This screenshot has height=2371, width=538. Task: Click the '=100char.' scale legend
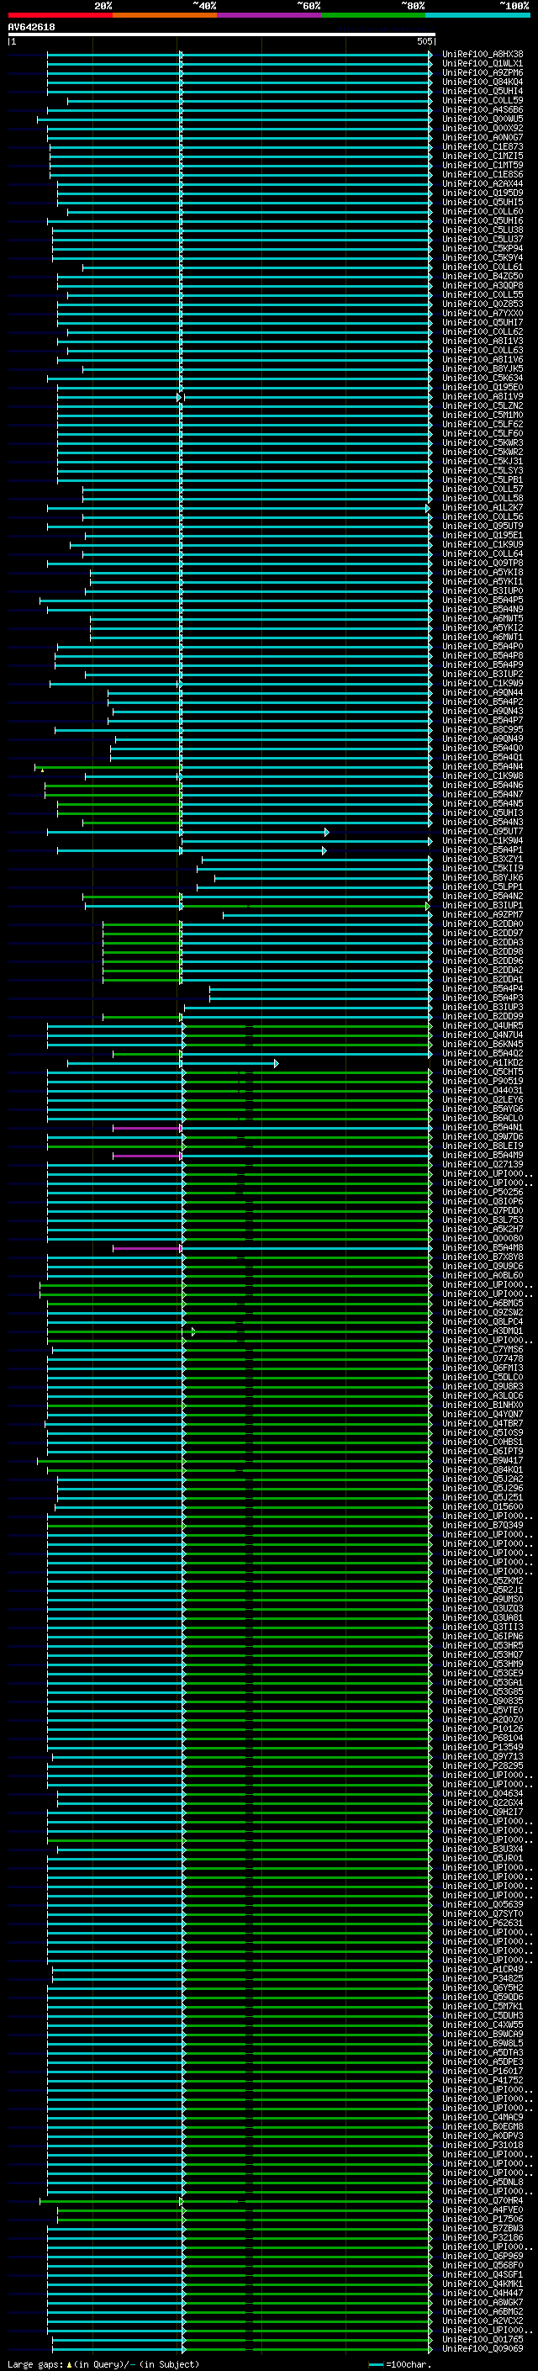399,2364
